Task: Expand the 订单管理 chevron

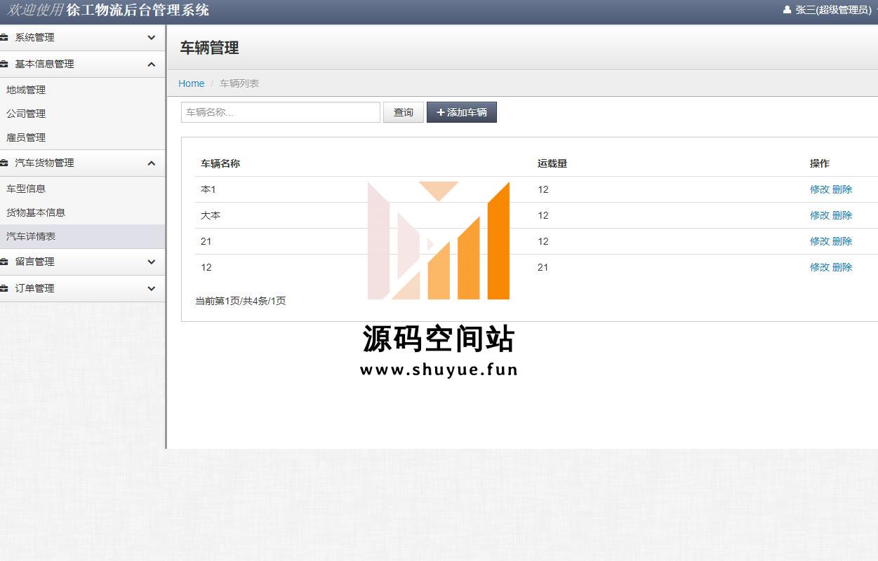Action: click(152, 288)
